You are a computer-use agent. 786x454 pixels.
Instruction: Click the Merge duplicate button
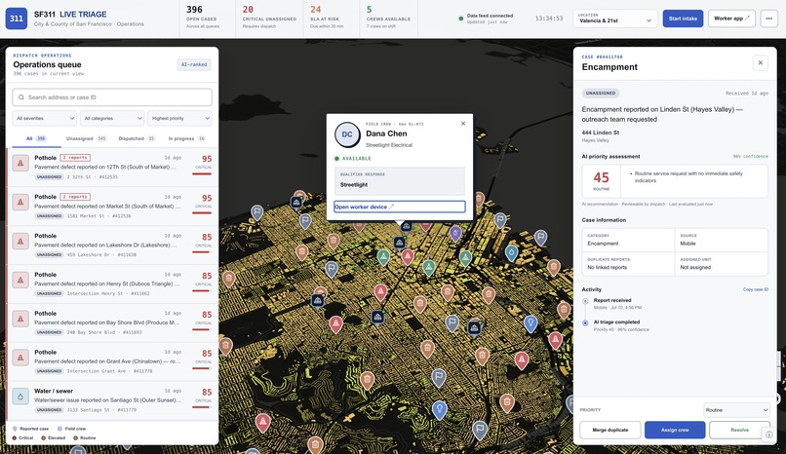pos(610,430)
